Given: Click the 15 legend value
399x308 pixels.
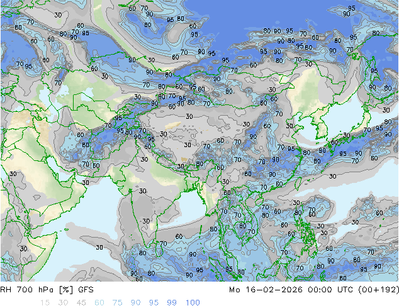Looking at the screenshot, I should 45,303.
